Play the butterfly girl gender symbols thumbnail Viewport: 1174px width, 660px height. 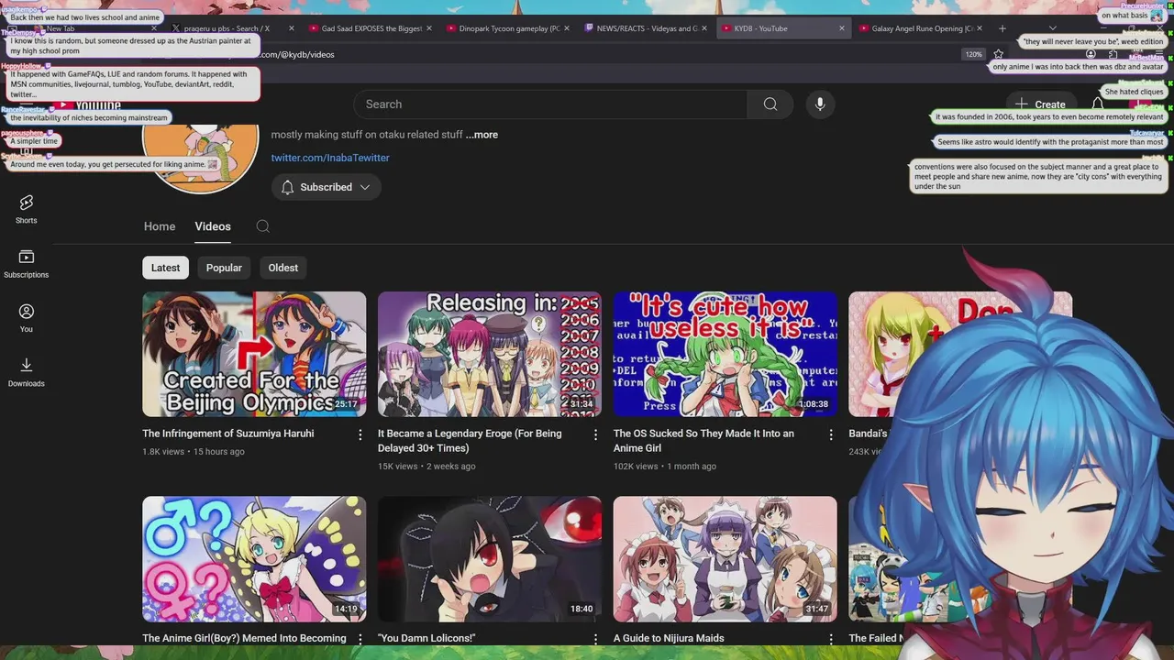[254, 559]
